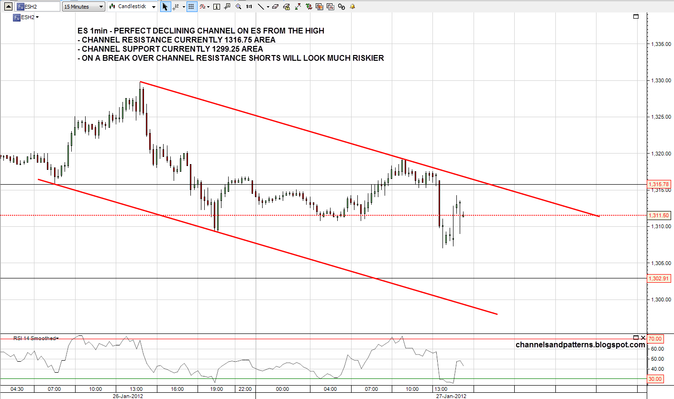Click the 1,315.78 price level marker
674x399 pixels.
(659, 184)
